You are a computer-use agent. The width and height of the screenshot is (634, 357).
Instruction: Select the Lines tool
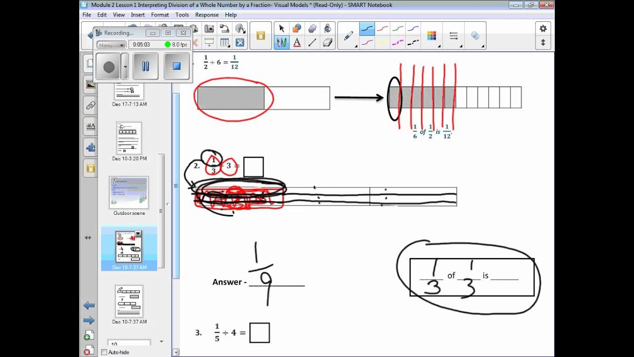tap(312, 43)
